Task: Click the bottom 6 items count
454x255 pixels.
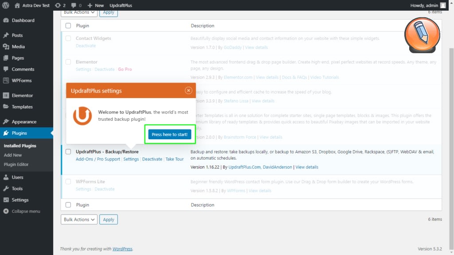Action: pyautogui.click(x=435, y=219)
